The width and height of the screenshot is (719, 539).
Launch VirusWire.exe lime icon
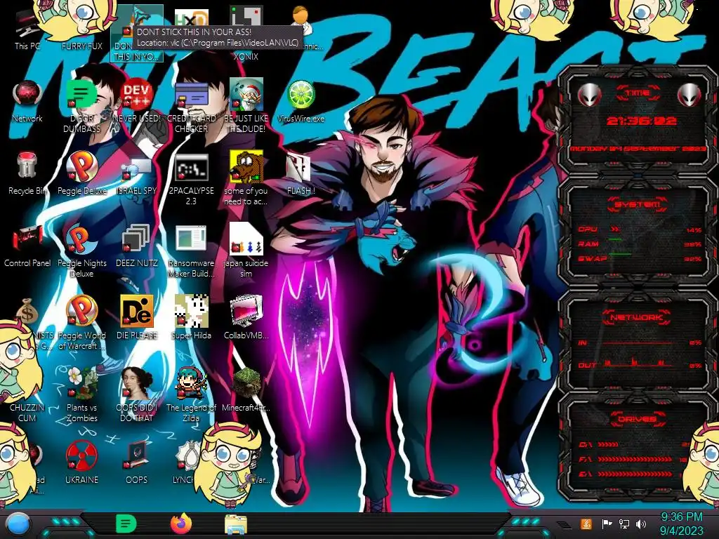pyautogui.click(x=301, y=102)
